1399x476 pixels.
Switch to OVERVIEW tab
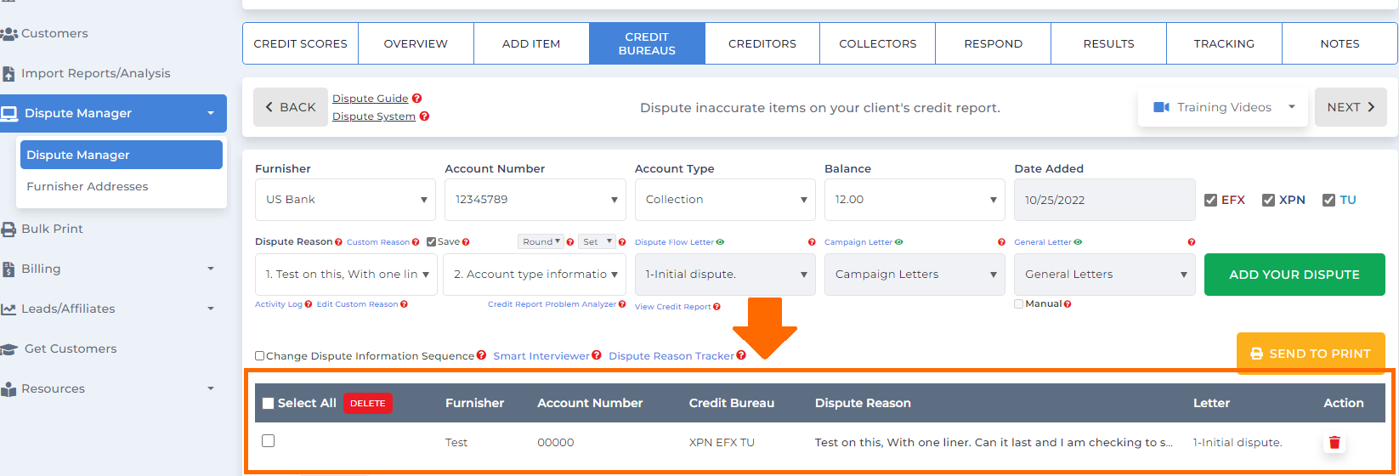point(416,44)
